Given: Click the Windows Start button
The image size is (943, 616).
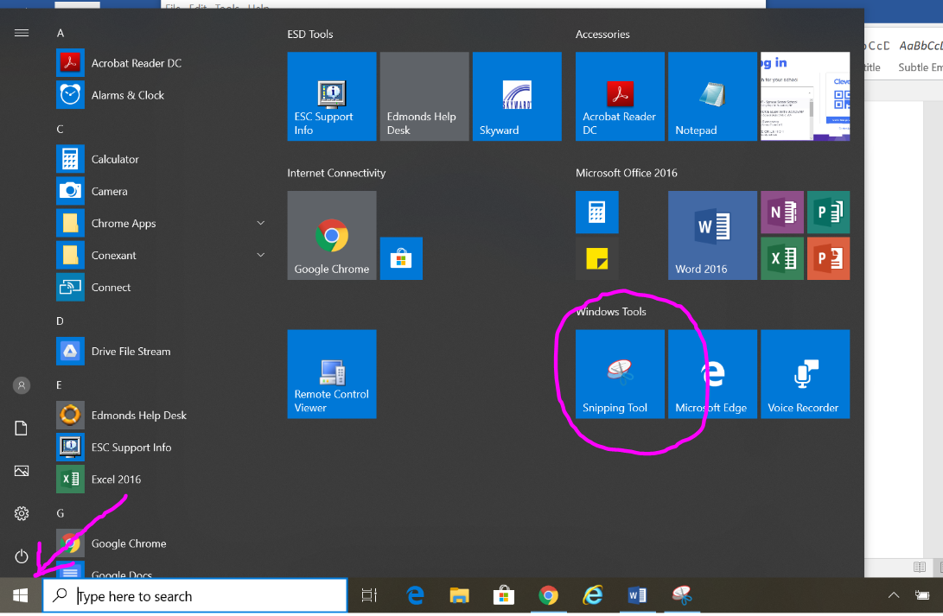Looking at the screenshot, I should pyautogui.click(x=21, y=595).
